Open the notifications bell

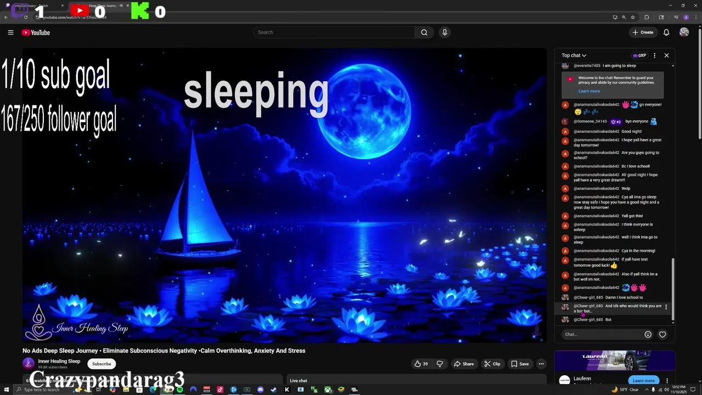coord(666,32)
